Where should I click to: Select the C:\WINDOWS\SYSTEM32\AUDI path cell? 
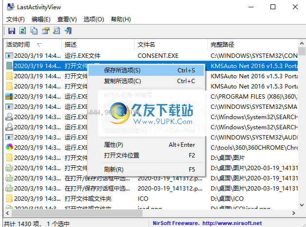click(x=254, y=137)
